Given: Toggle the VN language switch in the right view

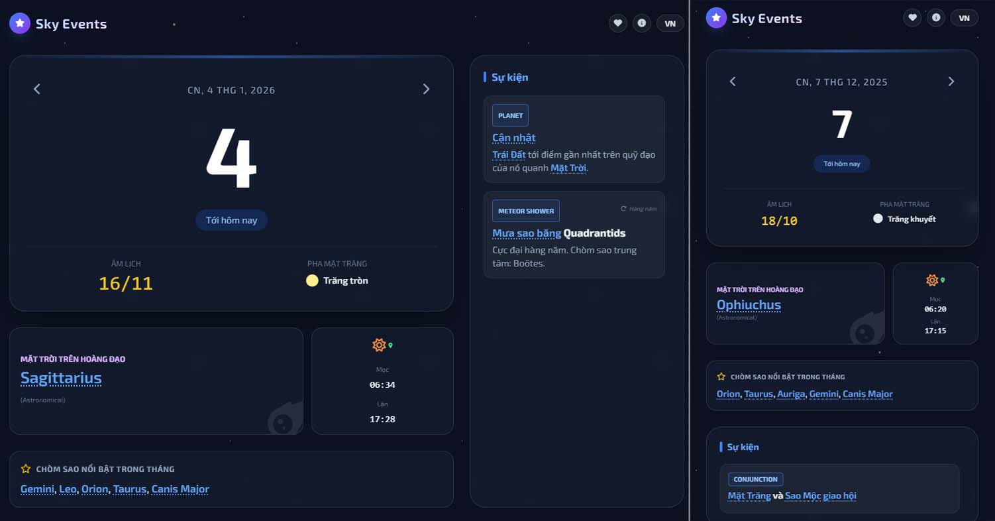Looking at the screenshot, I should coord(964,18).
